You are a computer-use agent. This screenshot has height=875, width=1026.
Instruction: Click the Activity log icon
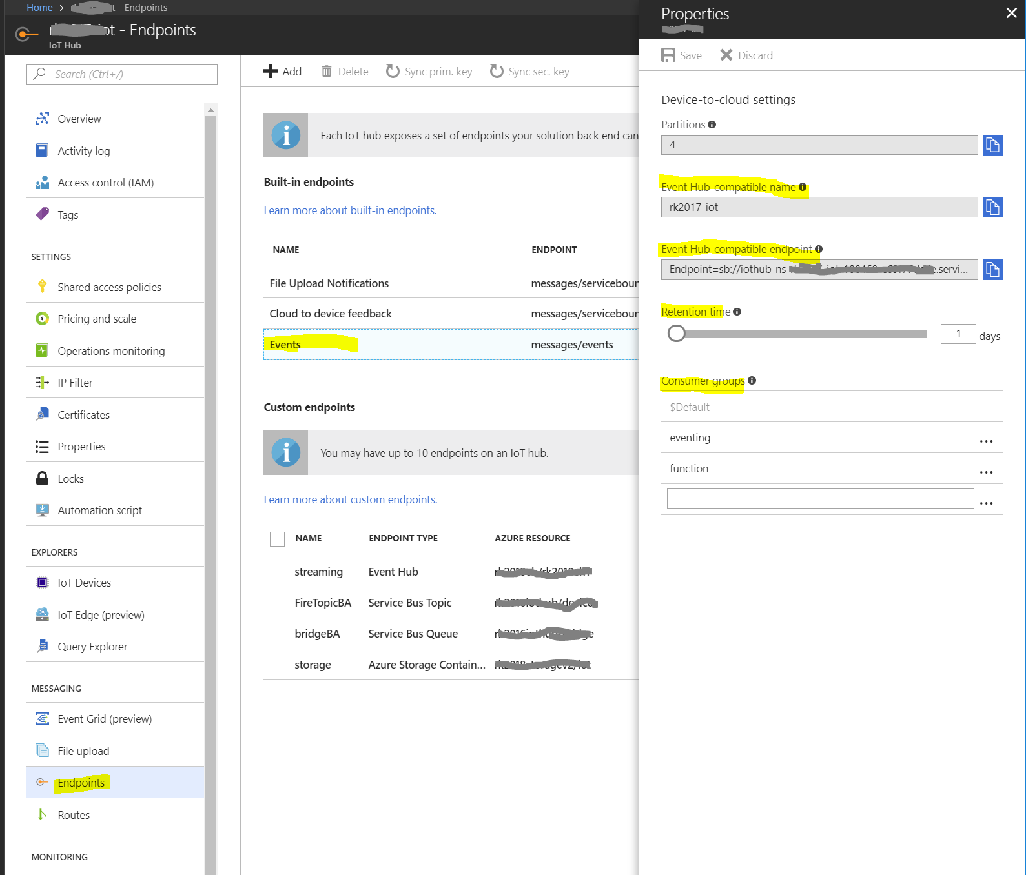click(42, 150)
